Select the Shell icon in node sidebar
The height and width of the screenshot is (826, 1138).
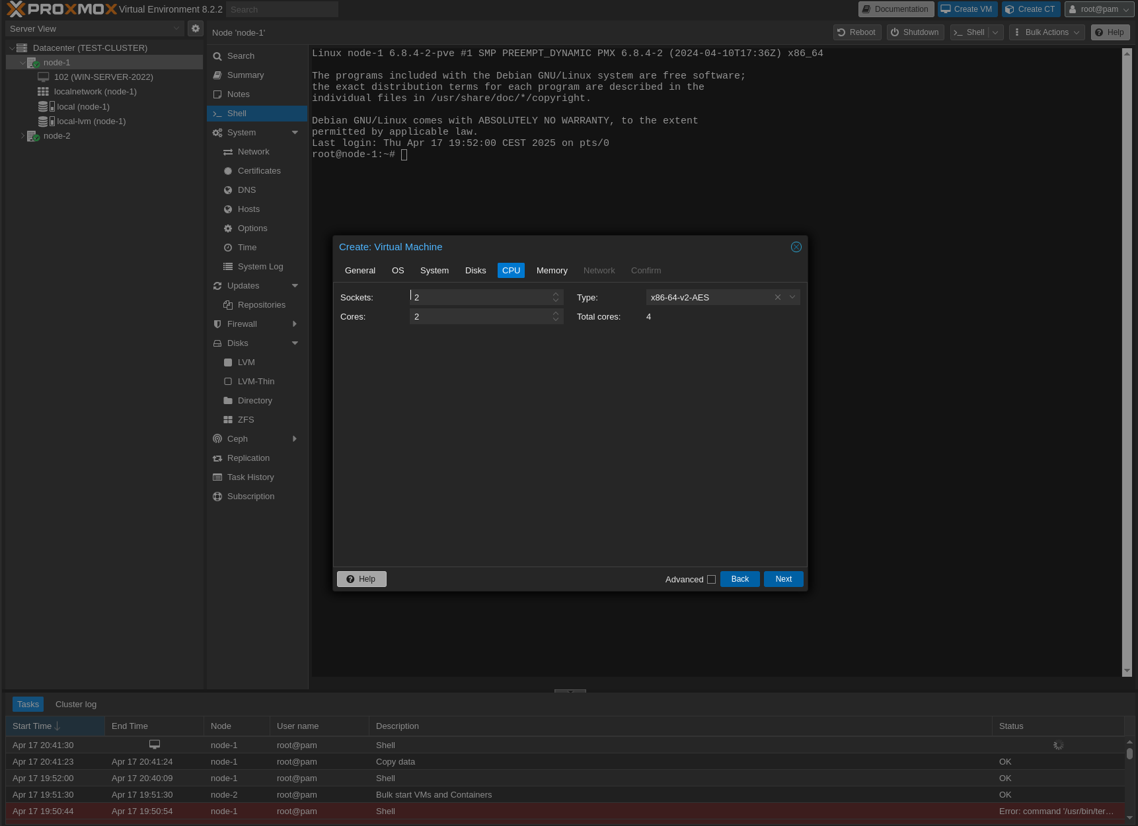tap(217, 114)
